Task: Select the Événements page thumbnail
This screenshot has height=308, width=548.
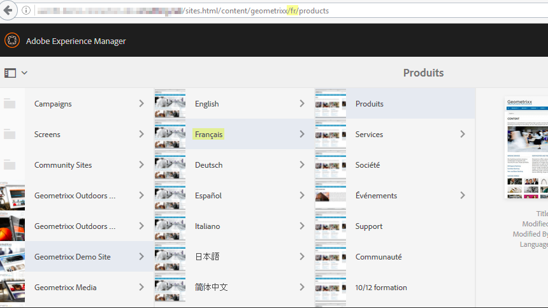Action: (331, 195)
